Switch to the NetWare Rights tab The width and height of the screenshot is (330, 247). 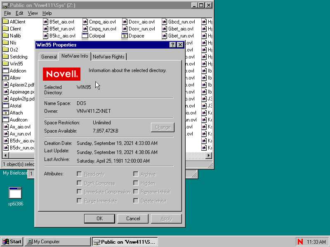coord(108,57)
